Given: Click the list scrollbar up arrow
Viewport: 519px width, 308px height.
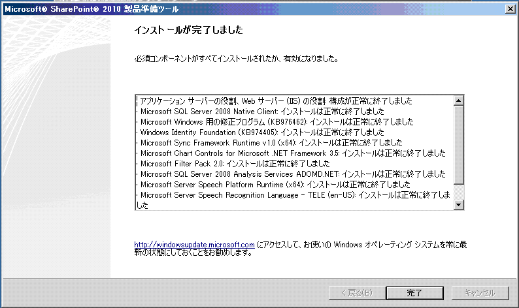Looking at the screenshot, I should tap(458, 100).
